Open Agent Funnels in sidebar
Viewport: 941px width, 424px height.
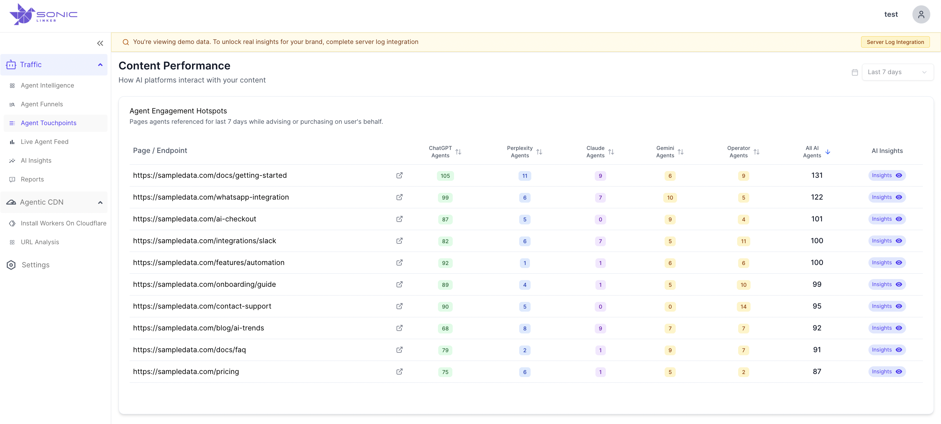(42, 104)
